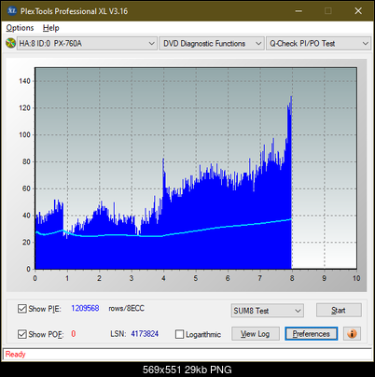
Task: Click the x-axis label 10
Action: [x=356, y=278]
